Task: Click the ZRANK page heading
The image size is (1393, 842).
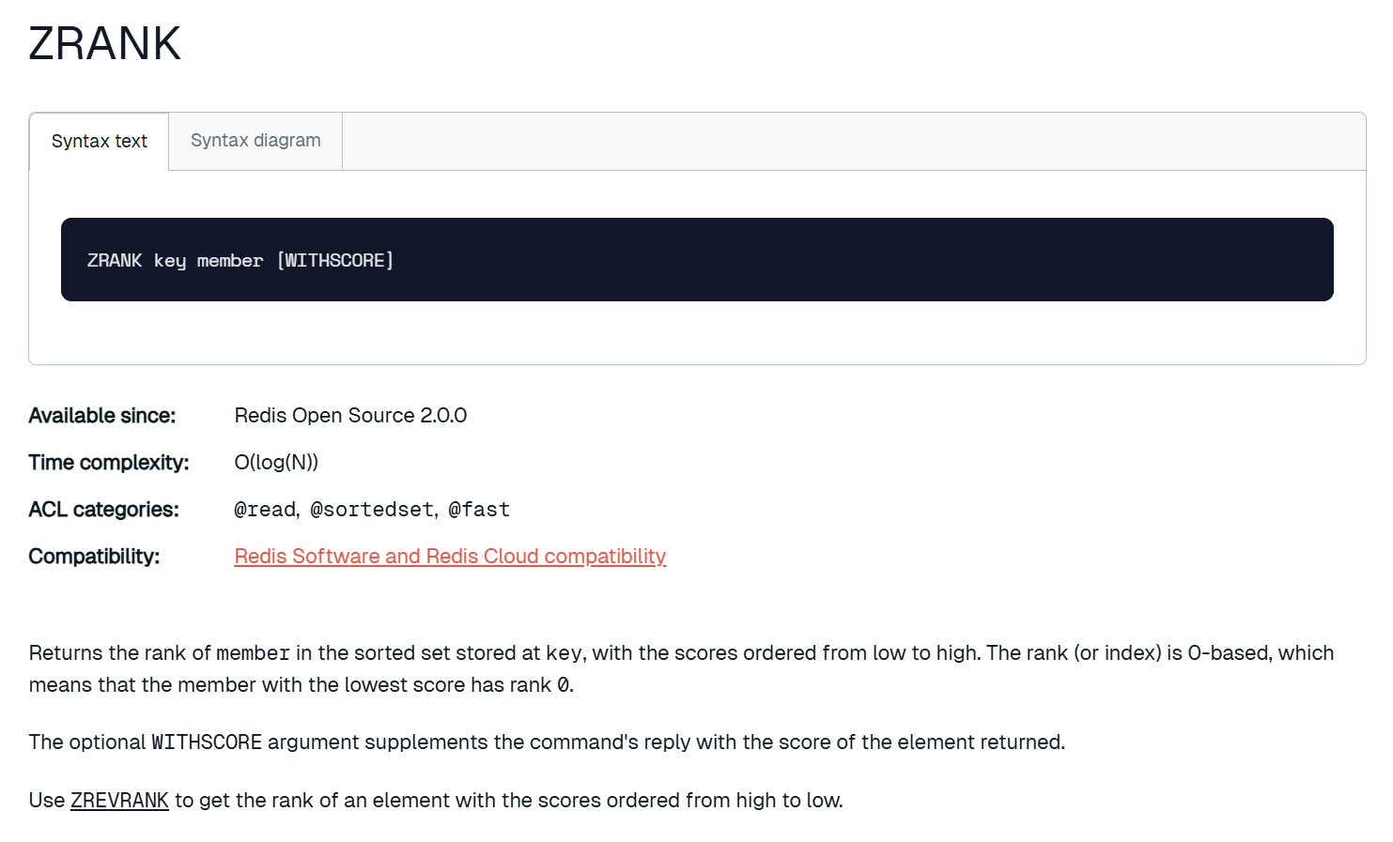Action: (105, 43)
